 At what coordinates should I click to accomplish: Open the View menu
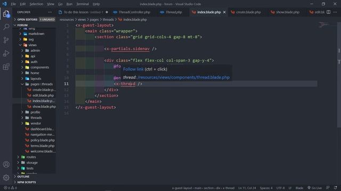click(x=51, y=4)
